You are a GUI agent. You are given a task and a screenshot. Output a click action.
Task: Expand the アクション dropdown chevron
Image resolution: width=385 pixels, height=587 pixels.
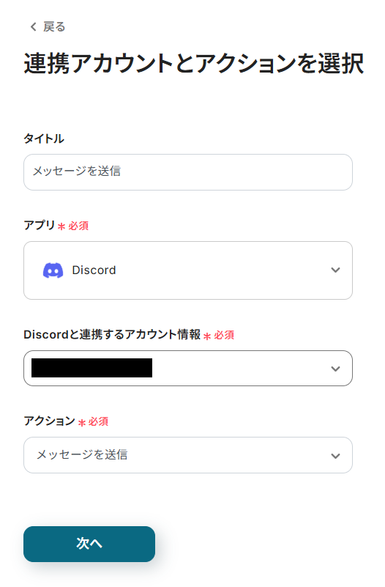[336, 456]
